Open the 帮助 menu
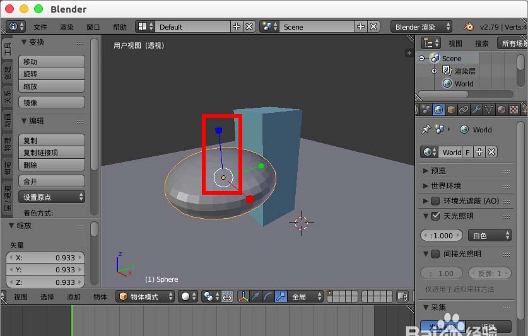This screenshot has width=528, height=336. 119,27
